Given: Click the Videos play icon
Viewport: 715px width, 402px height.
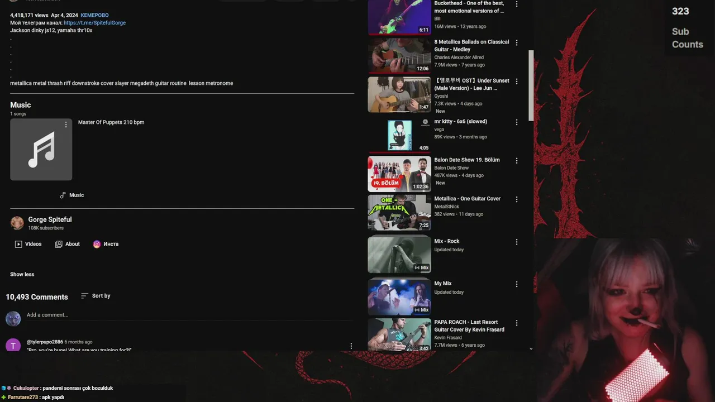Looking at the screenshot, I should click(18, 244).
